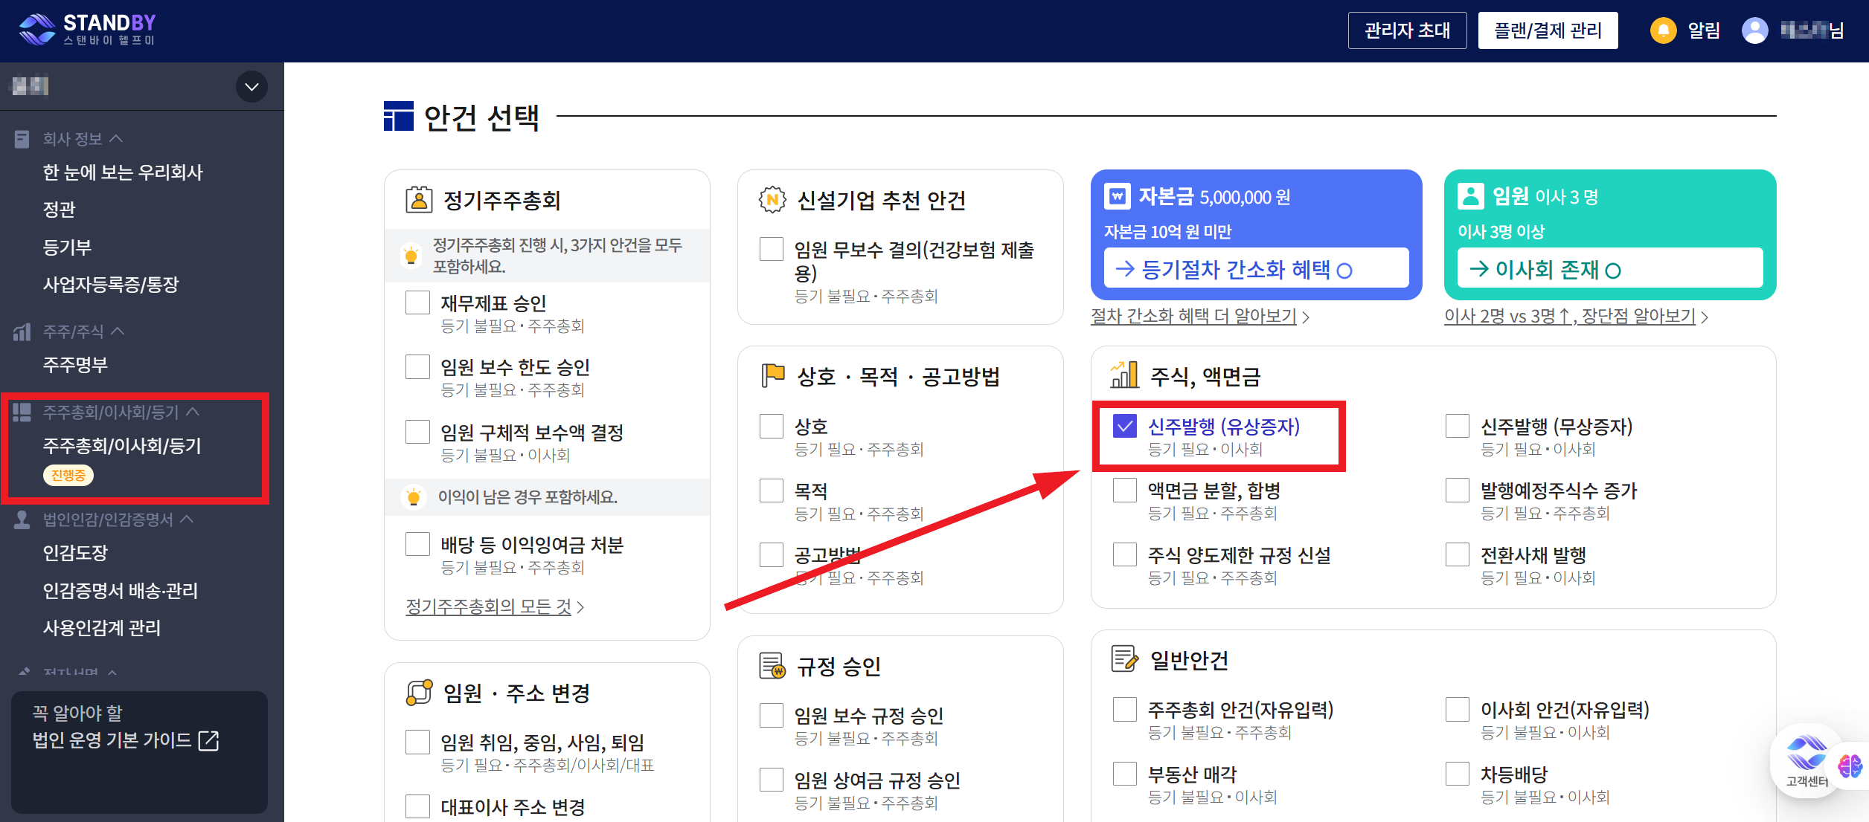Open 절차 간소화 혜택 더 알아보기 link

[1199, 317]
